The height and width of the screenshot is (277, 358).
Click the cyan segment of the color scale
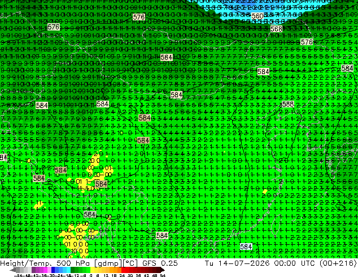pyautogui.click(x=68, y=270)
